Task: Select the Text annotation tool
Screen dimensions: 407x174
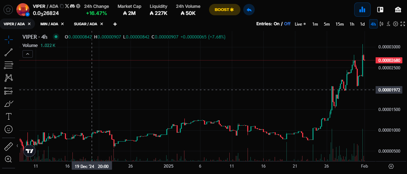Action: pos(9,116)
